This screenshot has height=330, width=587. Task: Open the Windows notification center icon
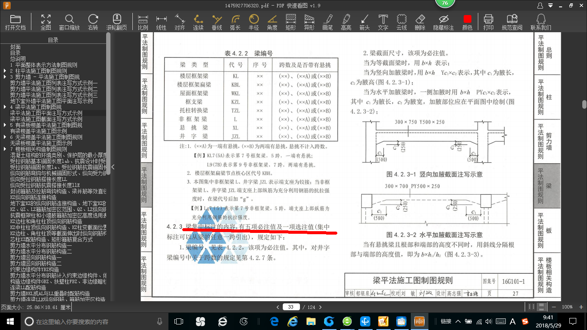(x=574, y=321)
